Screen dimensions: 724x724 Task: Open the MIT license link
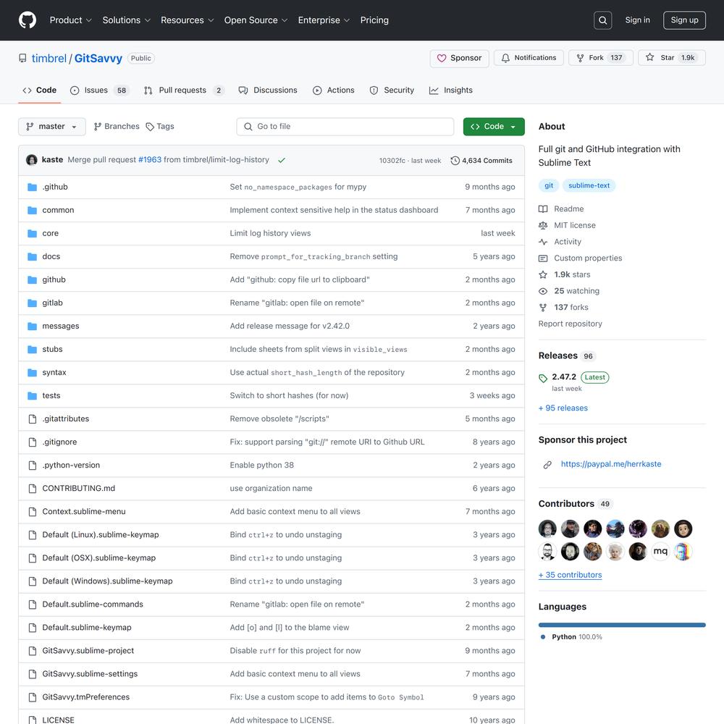567,225
